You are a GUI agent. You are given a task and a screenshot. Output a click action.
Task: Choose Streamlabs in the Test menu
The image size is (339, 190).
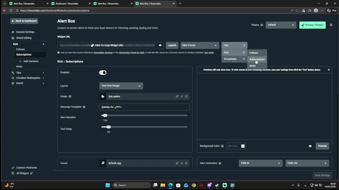pyautogui.click(x=234, y=59)
